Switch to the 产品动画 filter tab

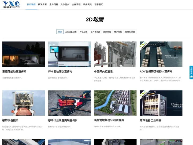coord(84,32)
